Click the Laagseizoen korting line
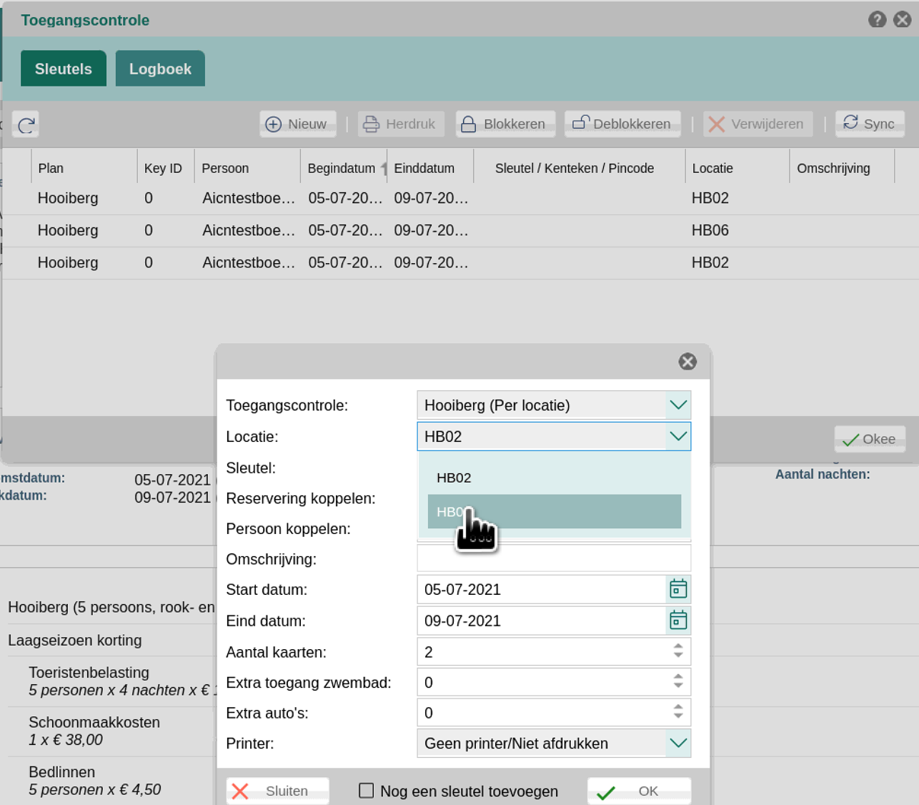 pyautogui.click(x=75, y=641)
